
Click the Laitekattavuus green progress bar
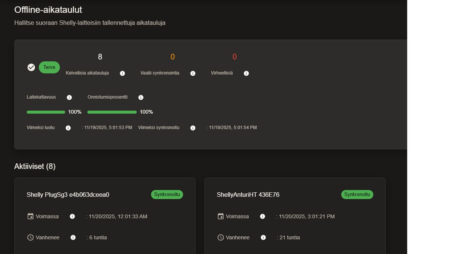pos(46,112)
